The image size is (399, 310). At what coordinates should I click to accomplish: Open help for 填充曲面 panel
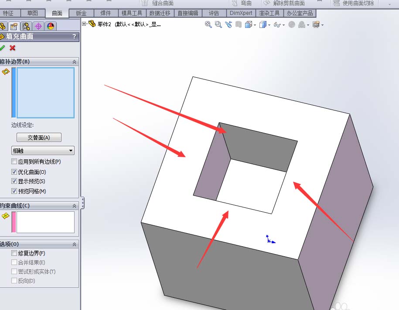(x=74, y=36)
